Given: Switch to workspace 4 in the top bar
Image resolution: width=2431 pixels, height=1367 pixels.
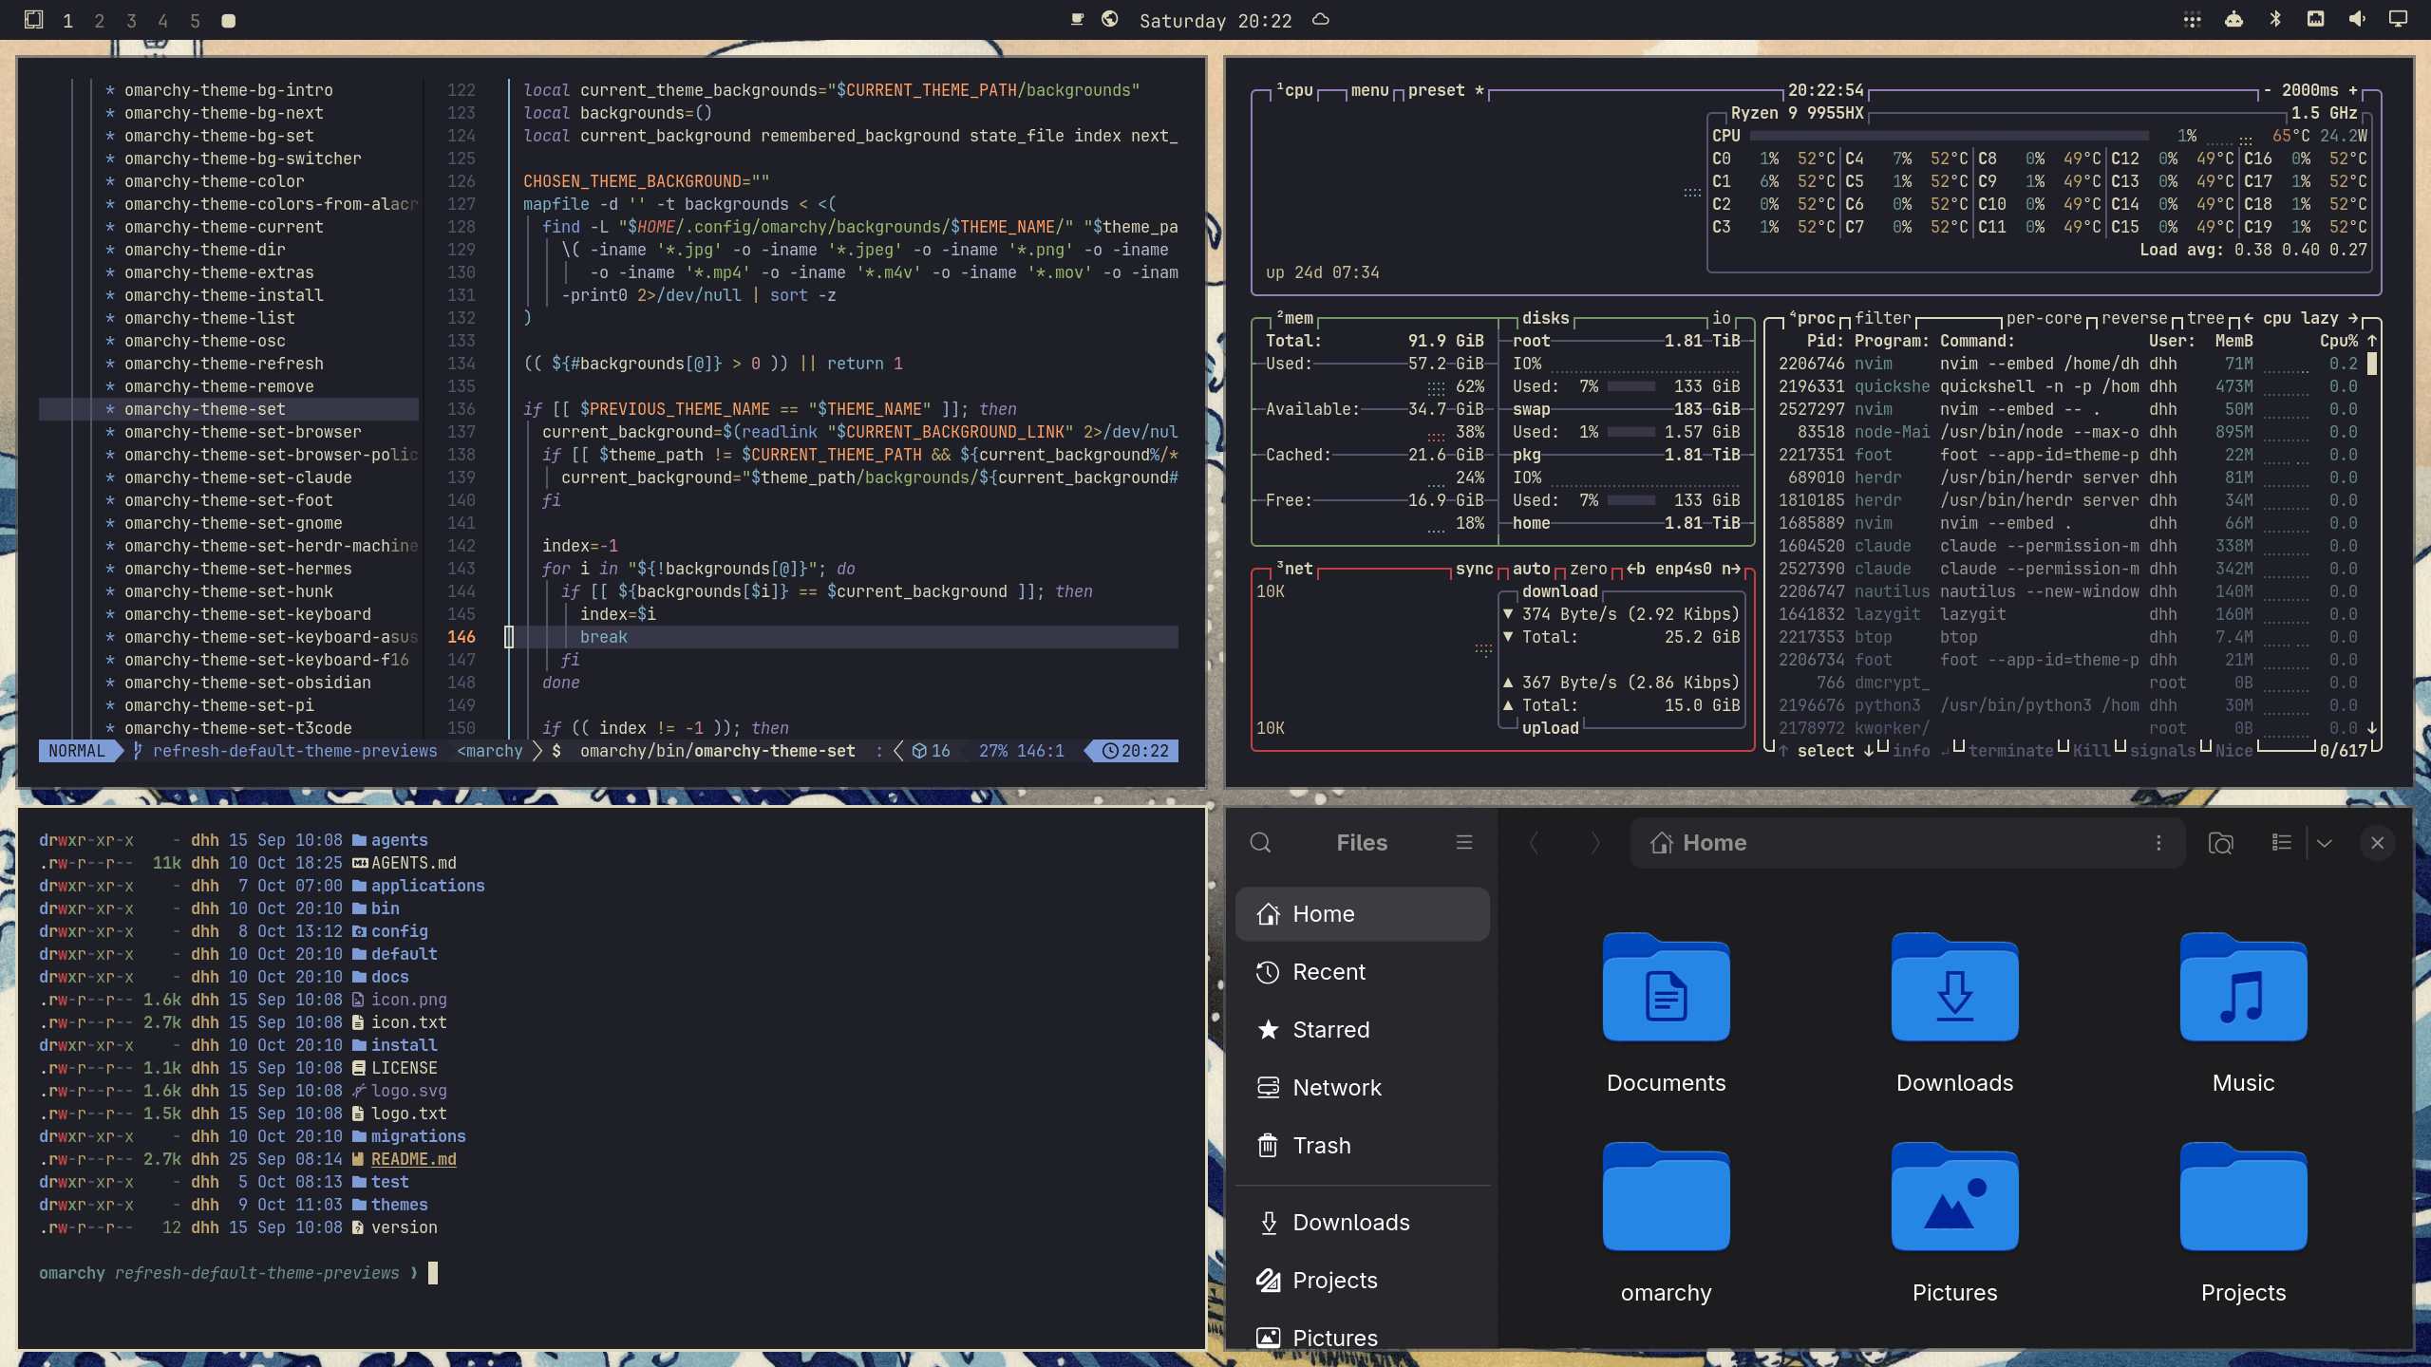Looking at the screenshot, I should [163, 20].
